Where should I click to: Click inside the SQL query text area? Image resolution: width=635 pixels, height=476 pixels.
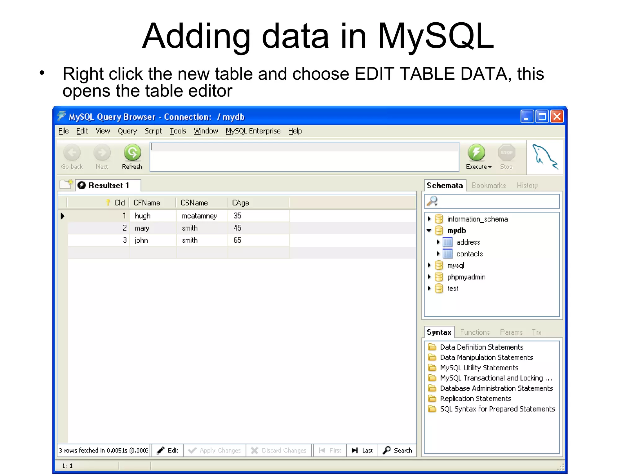(x=304, y=157)
